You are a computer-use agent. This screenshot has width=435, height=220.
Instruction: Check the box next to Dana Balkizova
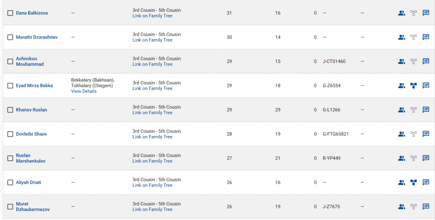tap(10, 13)
